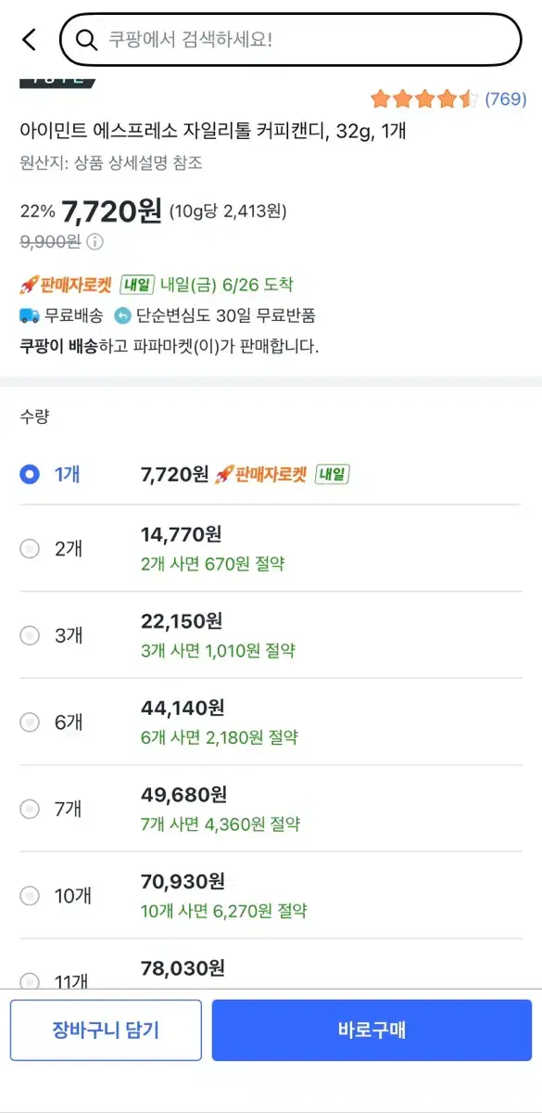Image resolution: width=542 pixels, height=1113 pixels.
Task: Tap the 내일 badge in 1개 row
Action: pos(333,475)
